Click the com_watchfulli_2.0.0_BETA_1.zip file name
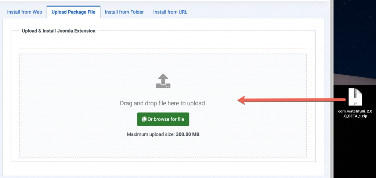The height and width of the screenshot is (178, 376). point(355,113)
